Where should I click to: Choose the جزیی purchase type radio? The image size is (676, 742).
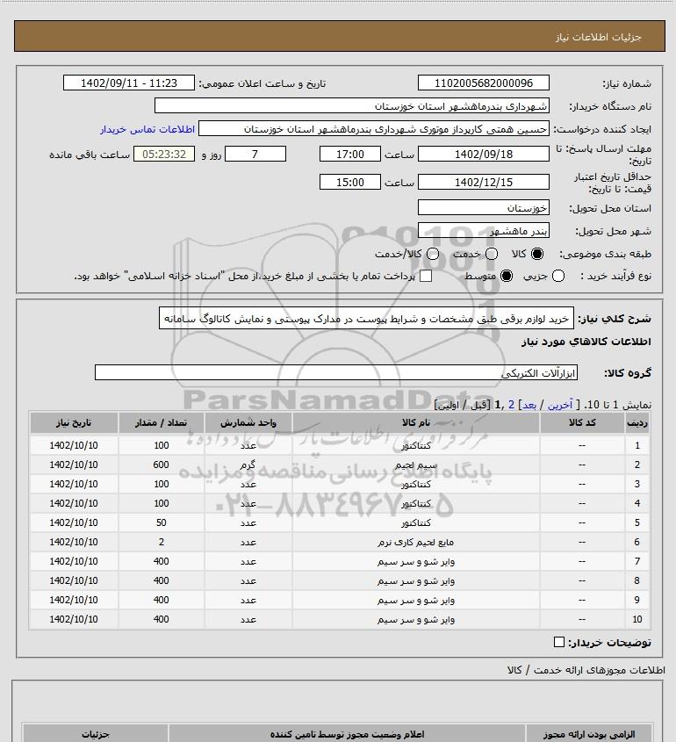click(558, 276)
